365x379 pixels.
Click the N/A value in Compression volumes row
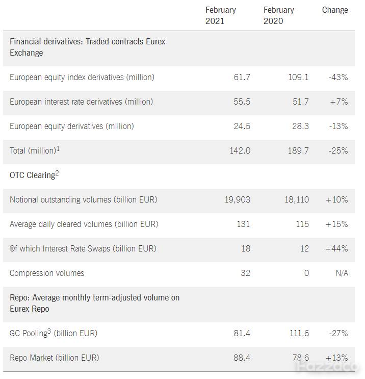coord(342,273)
